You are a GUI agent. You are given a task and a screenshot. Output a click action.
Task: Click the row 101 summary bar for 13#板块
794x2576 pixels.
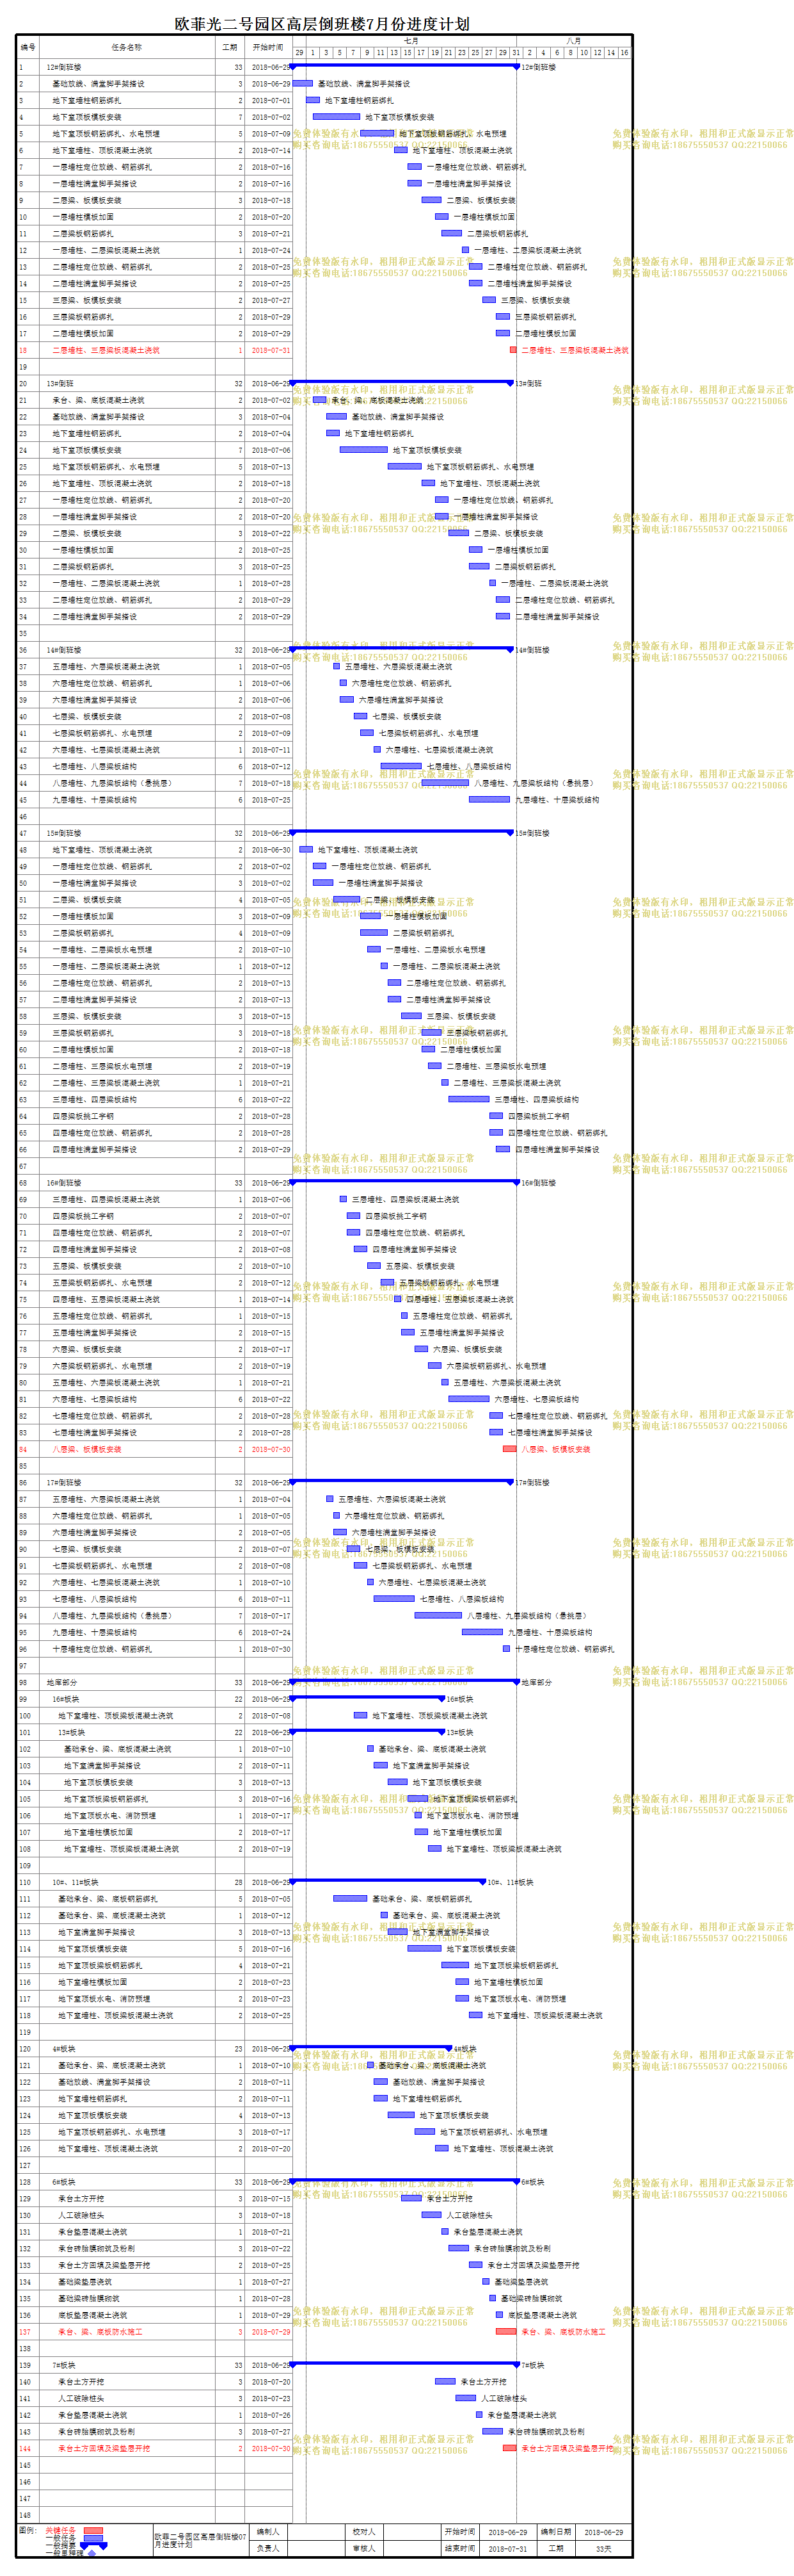367,1732
